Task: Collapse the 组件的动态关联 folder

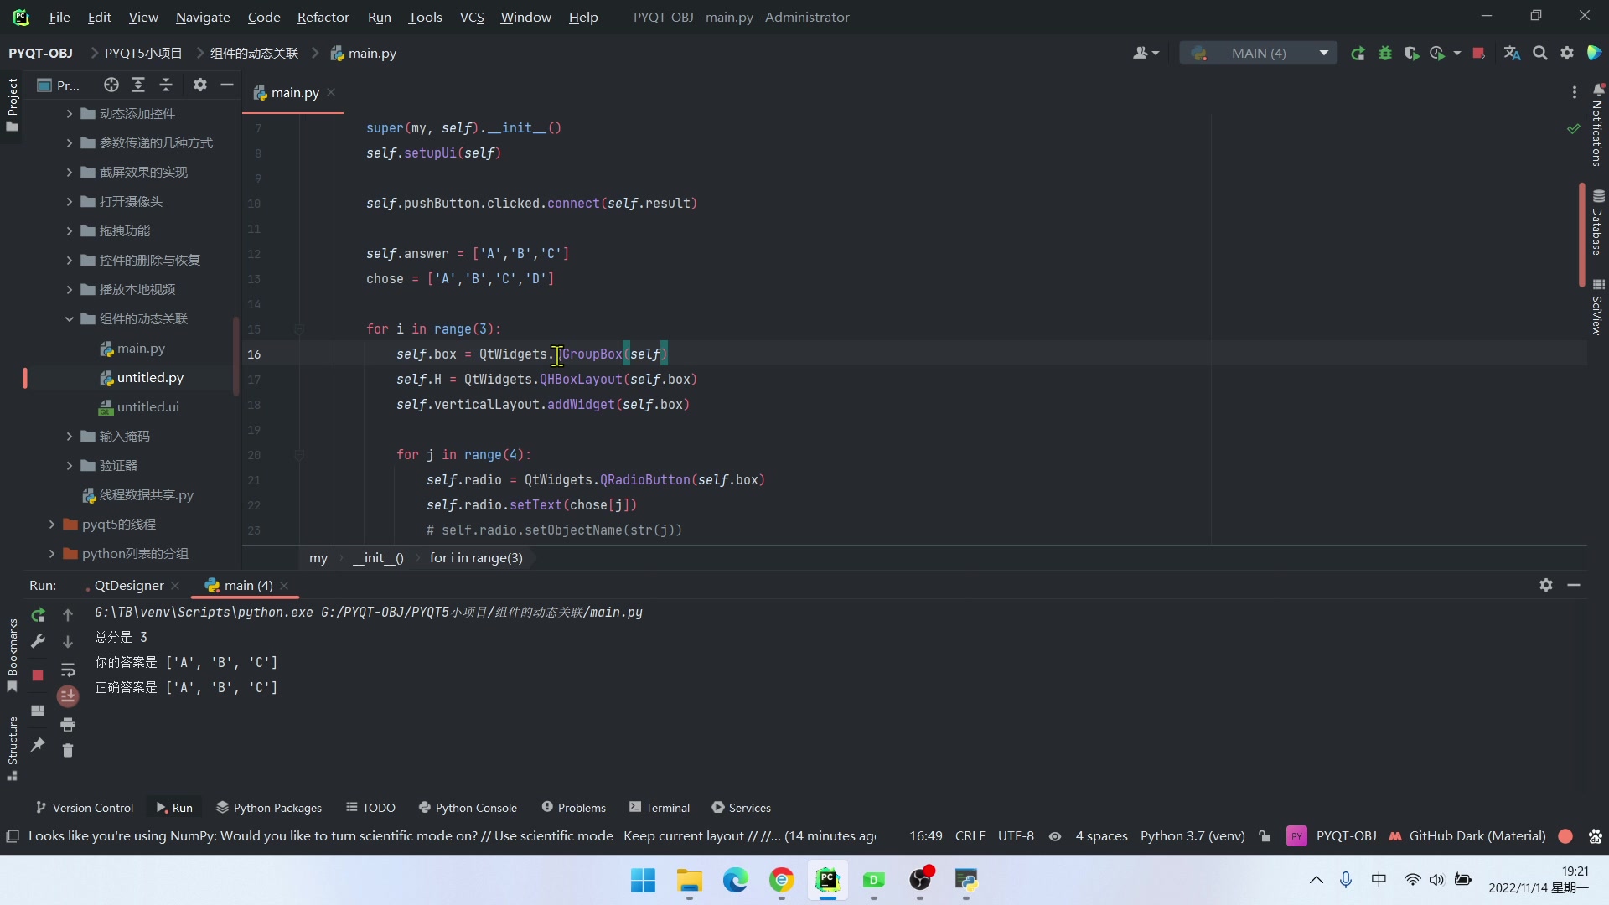Action: (70, 319)
